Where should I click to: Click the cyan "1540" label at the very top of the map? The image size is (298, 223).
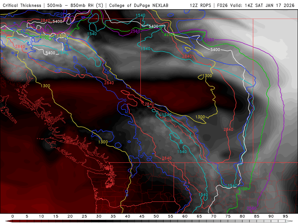pyautogui.click(x=140, y=15)
